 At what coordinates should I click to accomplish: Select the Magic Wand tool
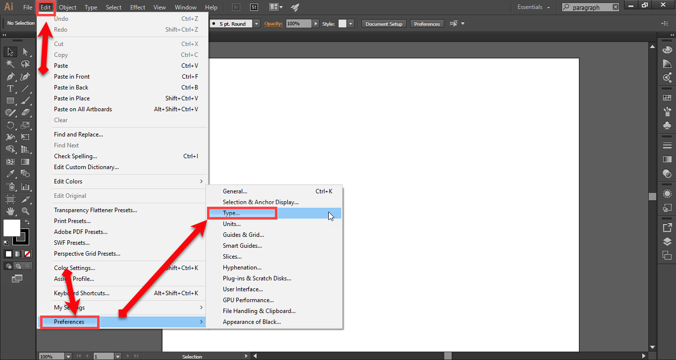[x=10, y=64]
